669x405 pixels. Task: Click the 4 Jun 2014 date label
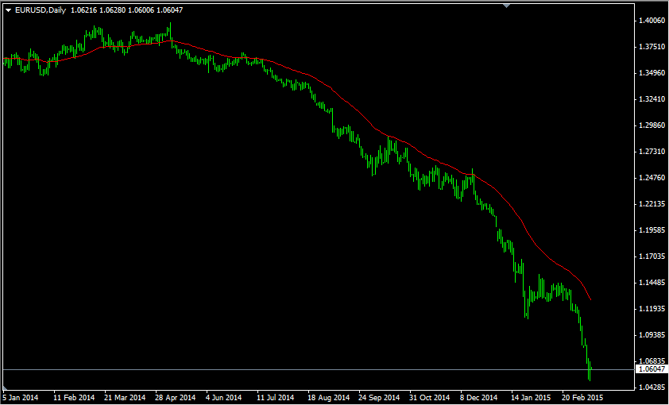pos(224,398)
